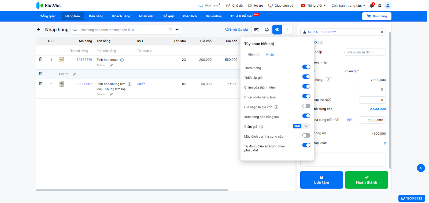This screenshot has height=203, width=429.
Task: Click horizontal scrollbar under table
Action: coord(132,190)
